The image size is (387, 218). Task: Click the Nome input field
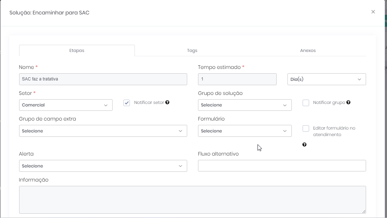tap(103, 79)
